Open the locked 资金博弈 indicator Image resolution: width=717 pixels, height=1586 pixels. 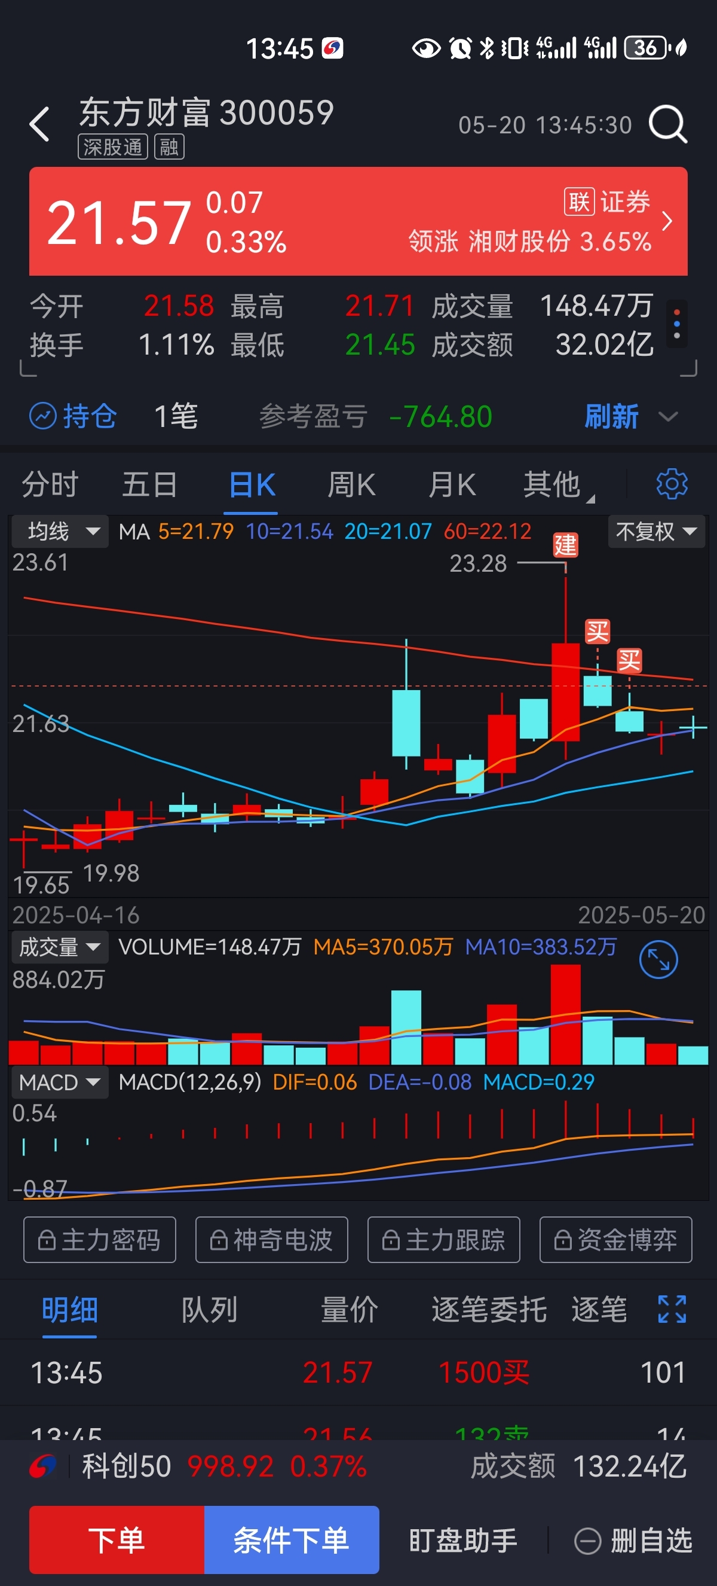coord(616,1239)
